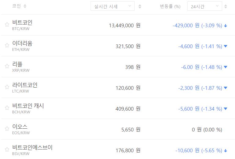Toggle favorite star for 비트코인
The height and width of the screenshot is (159, 235).
[7, 25]
